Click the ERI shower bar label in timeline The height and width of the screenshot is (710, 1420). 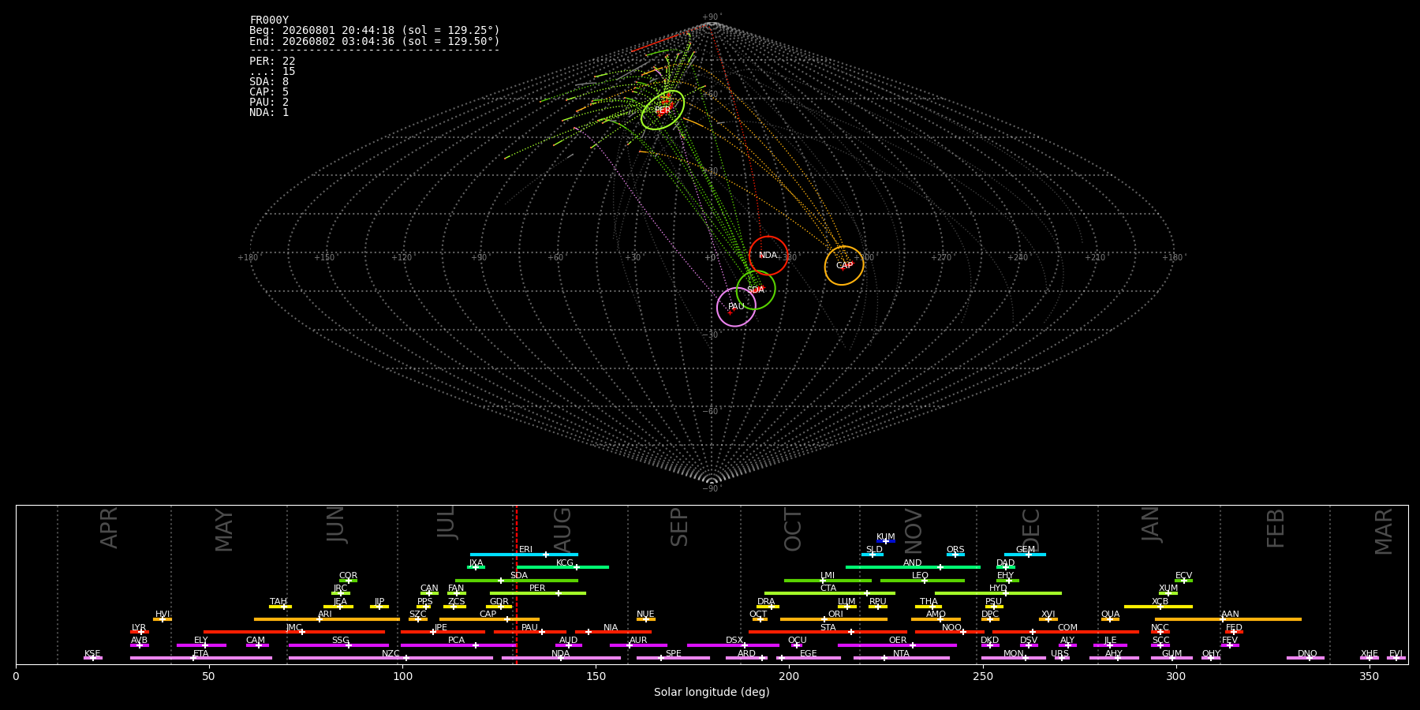point(525,550)
